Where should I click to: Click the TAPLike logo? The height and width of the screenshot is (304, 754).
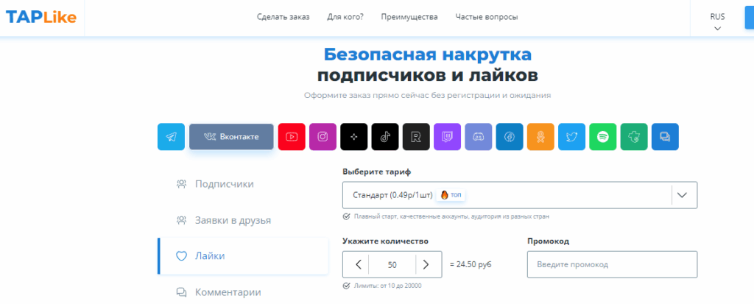(x=41, y=18)
